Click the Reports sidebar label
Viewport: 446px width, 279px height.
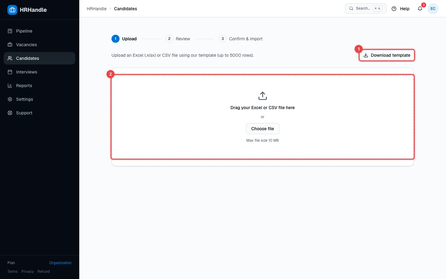pyautogui.click(x=24, y=86)
